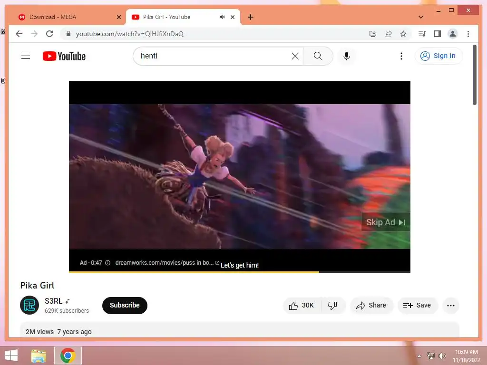The image size is (487, 365).
Task: Subscribe to the S3RL channel
Action: click(x=125, y=306)
